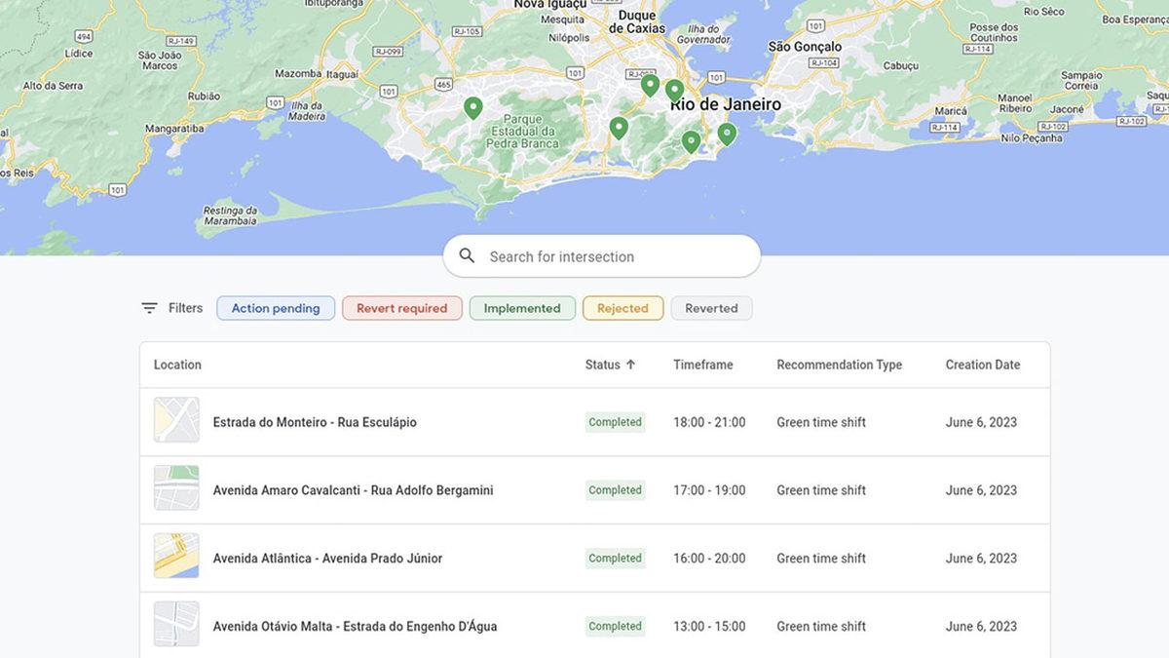Select the green map marker beside Rio de Janeiro label
Image resolution: width=1169 pixels, height=658 pixels.
674,87
